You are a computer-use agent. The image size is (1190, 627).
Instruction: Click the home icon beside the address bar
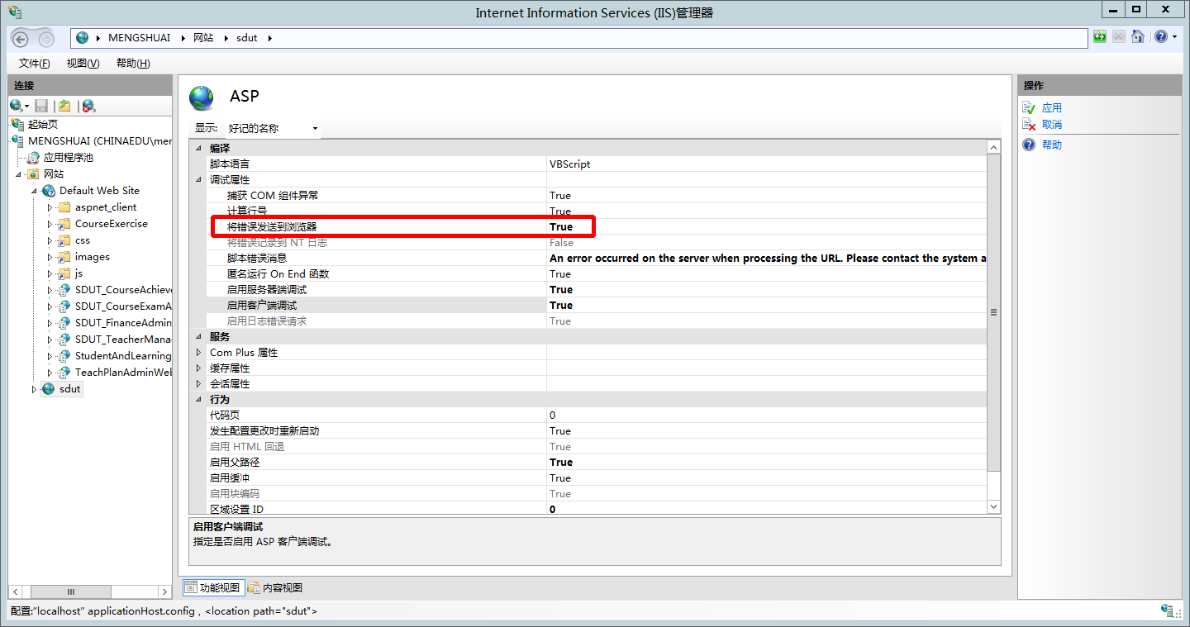click(x=1138, y=36)
